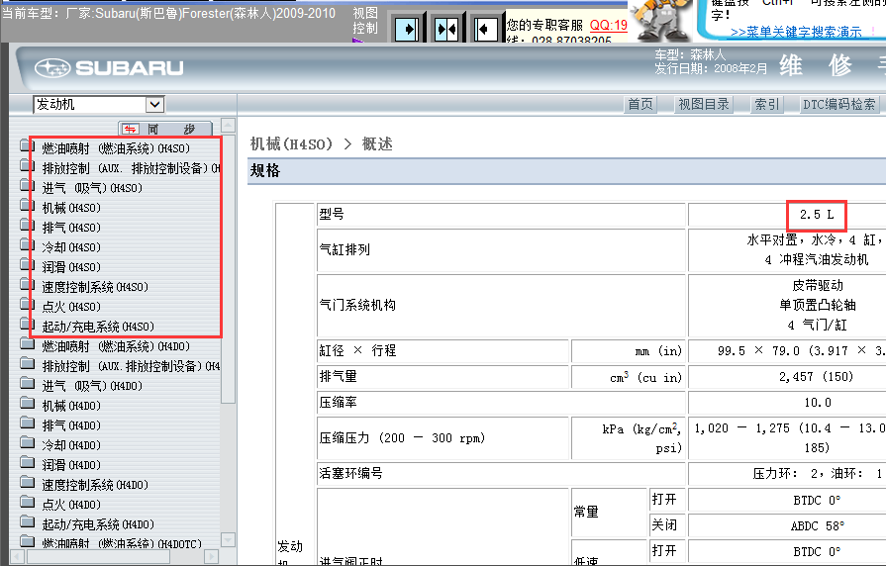Click the tree vertical scrollbar thumb
Viewport: 886px width, 566px height.
[x=228, y=268]
